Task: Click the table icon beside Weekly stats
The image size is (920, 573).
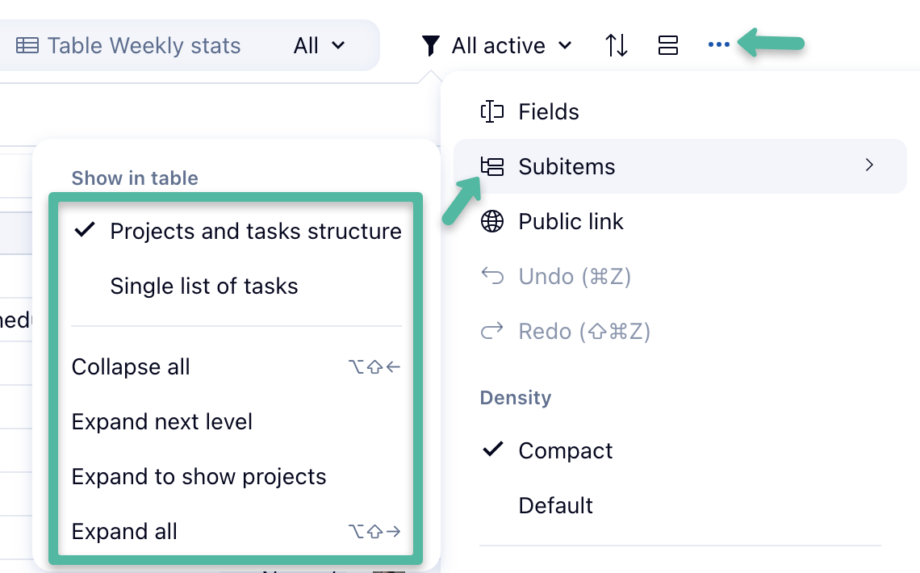Action: [27, 46]
